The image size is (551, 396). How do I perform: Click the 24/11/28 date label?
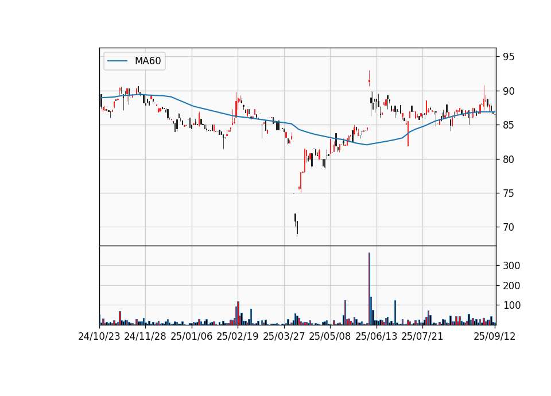pos(145,336)
